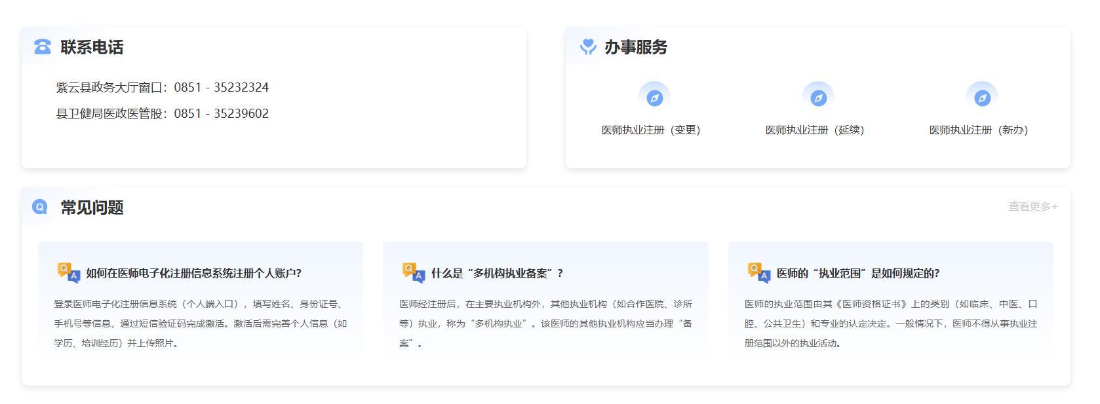The height and width of the screenshot is (404, 1100).
Task: Open question title 如何在医师电子化注册信息系统注册个人账户?
Action: click(x=193, y=274)
